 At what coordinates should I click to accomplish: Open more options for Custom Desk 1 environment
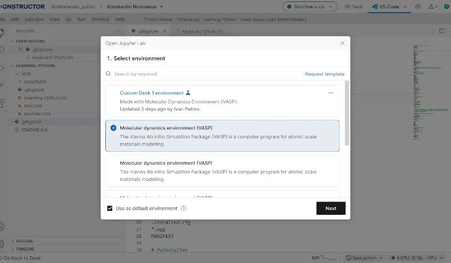coord(331,93)
